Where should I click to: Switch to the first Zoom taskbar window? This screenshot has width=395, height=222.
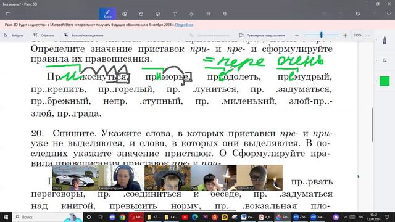pyautogui.click(x=300, y=217)
